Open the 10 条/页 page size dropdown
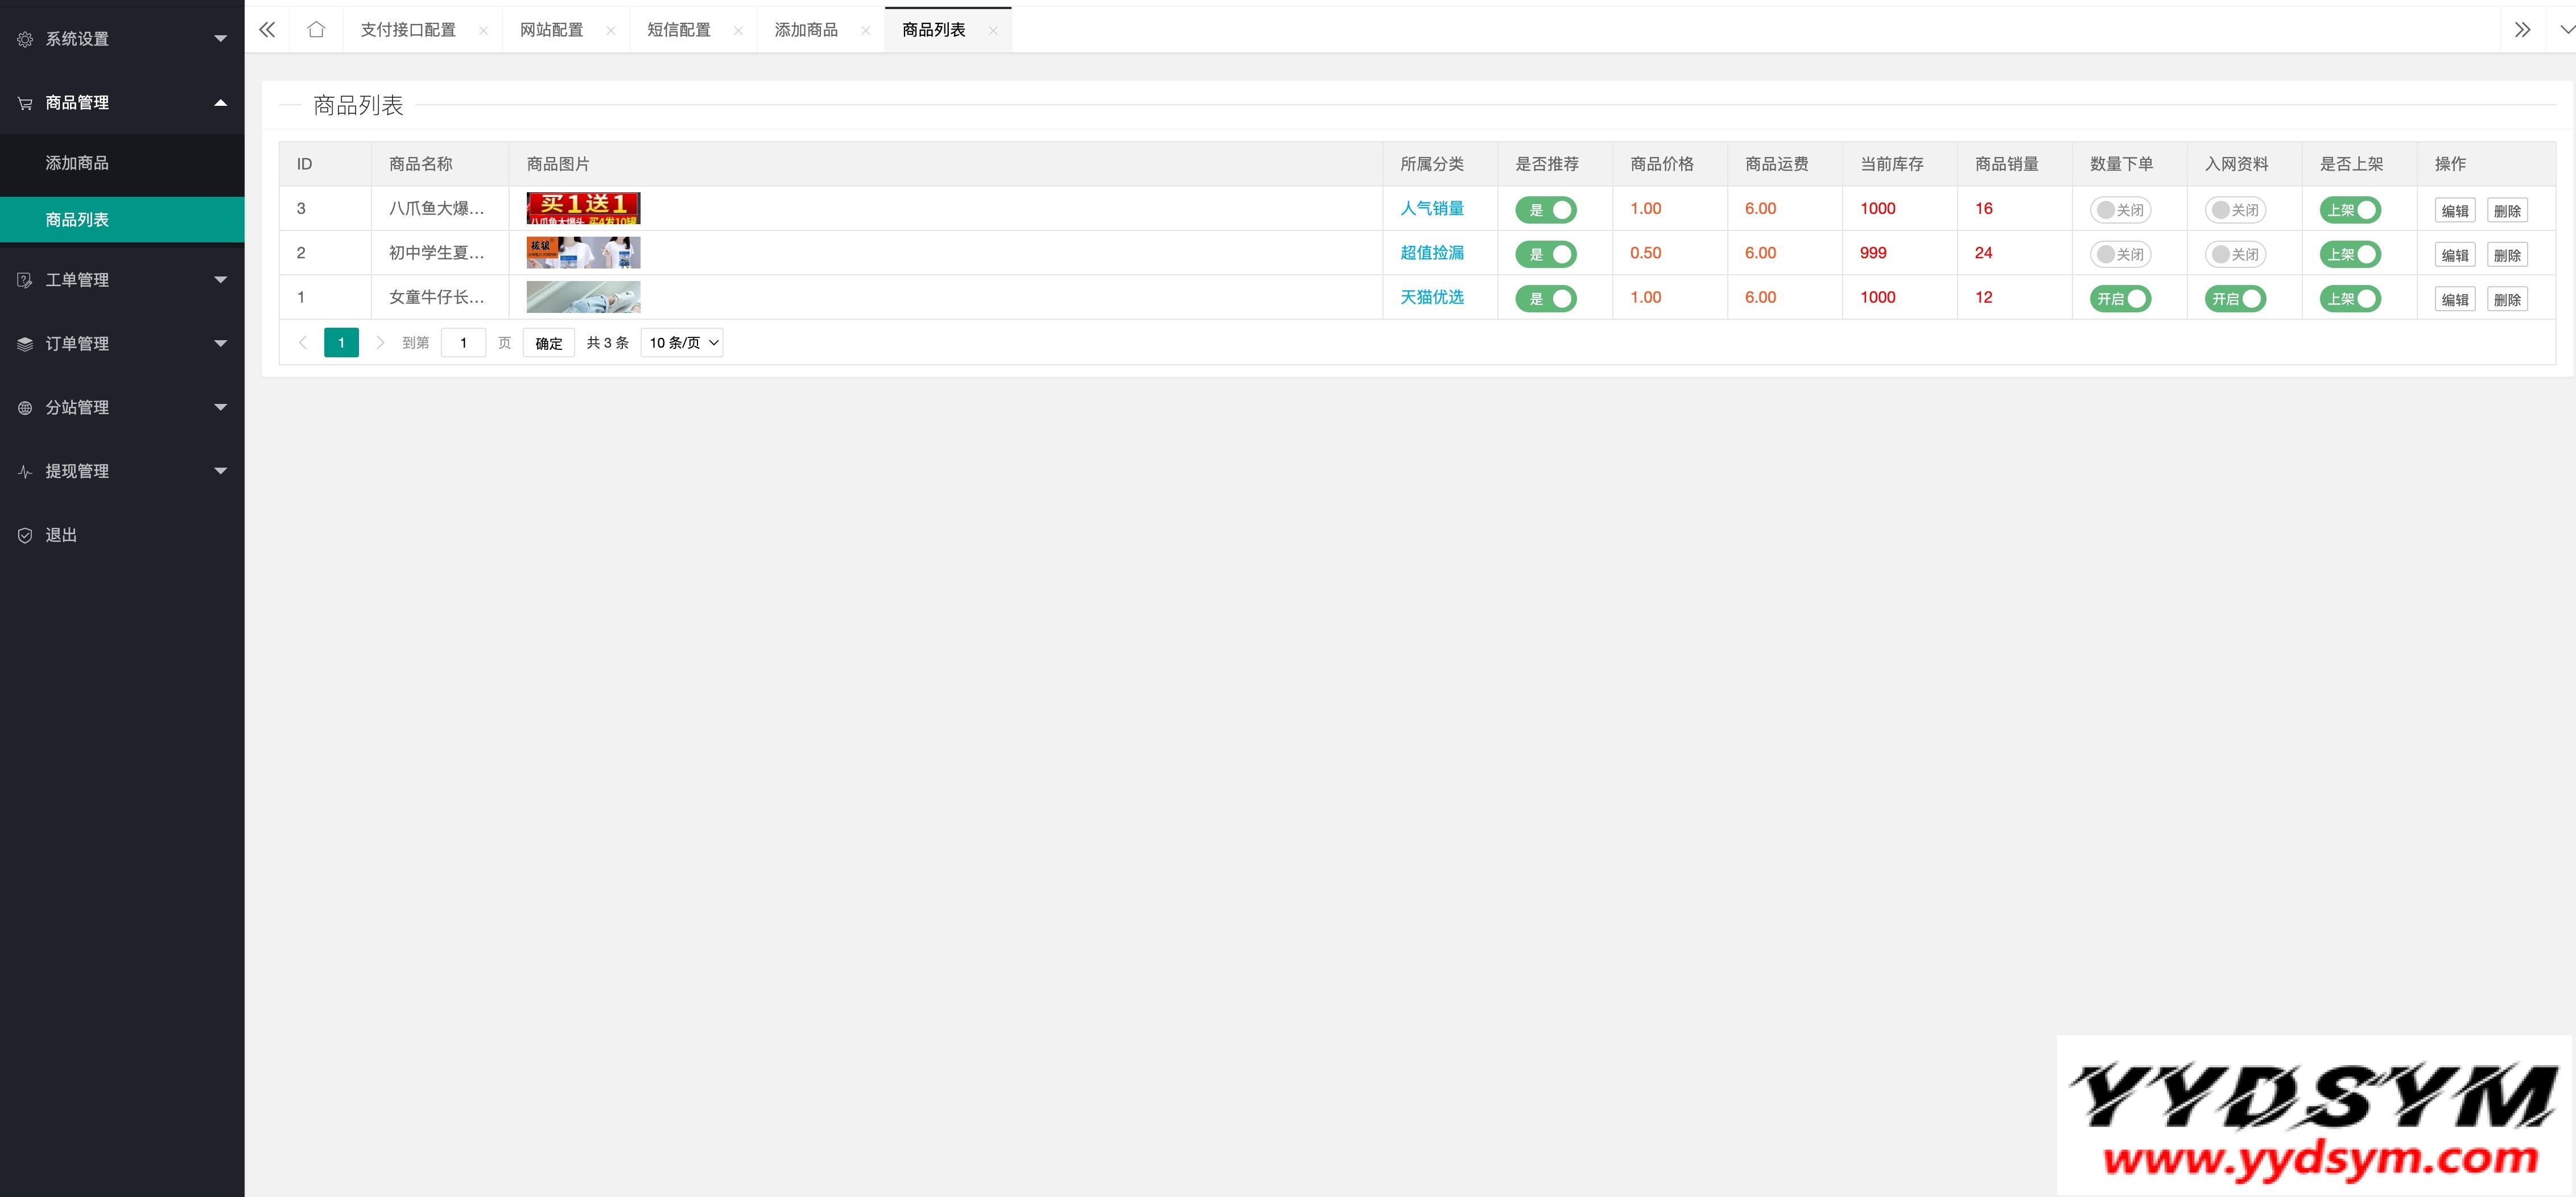 pos(682,343)
